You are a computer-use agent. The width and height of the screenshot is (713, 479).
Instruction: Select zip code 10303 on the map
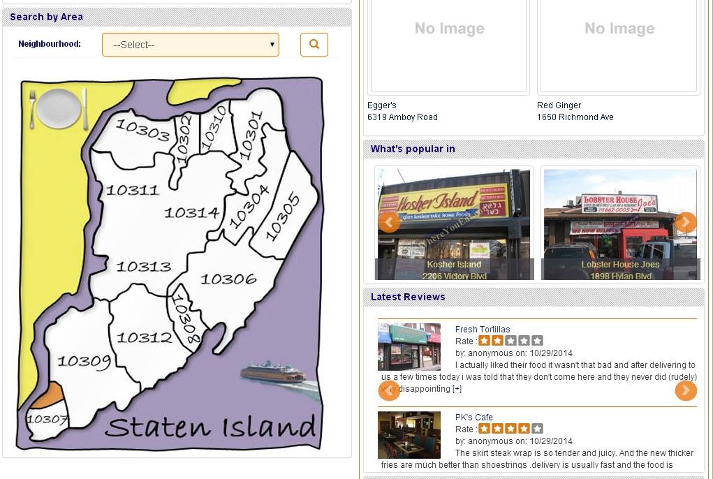tap(142, 130)
